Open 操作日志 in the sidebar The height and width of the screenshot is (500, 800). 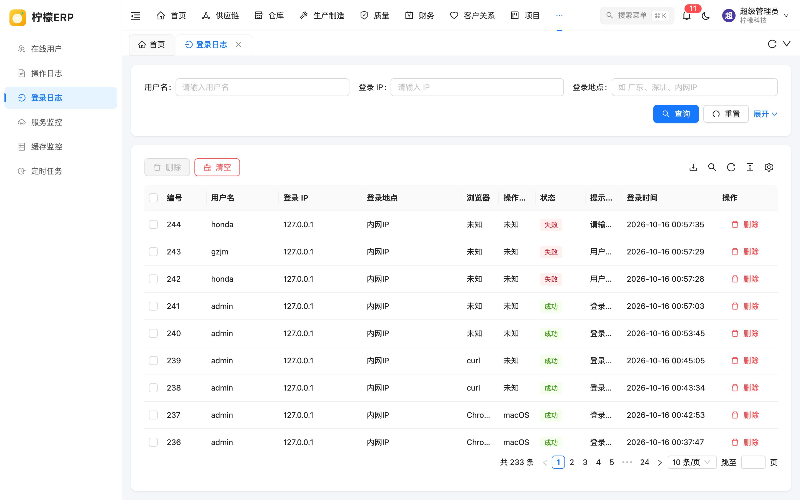(x=61, y=73)
